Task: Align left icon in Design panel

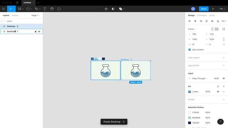Action: [x=190, y=21]
